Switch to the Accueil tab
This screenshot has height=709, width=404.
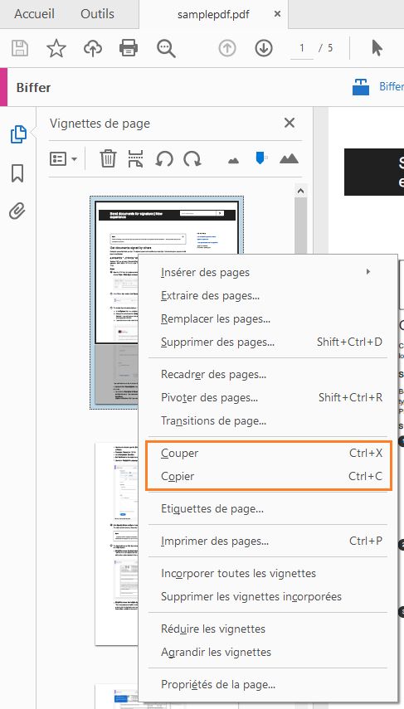(34, 14)
